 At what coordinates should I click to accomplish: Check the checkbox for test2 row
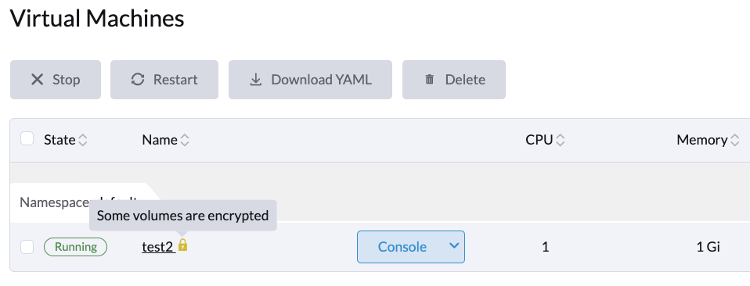27,247
